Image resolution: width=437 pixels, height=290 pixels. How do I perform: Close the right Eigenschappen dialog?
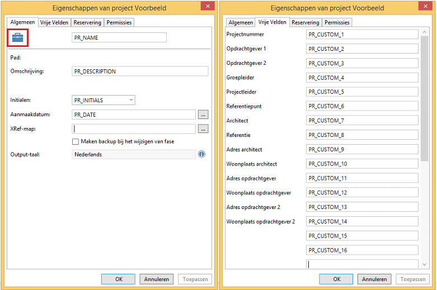pyautogui.click(x=426, y=6)
